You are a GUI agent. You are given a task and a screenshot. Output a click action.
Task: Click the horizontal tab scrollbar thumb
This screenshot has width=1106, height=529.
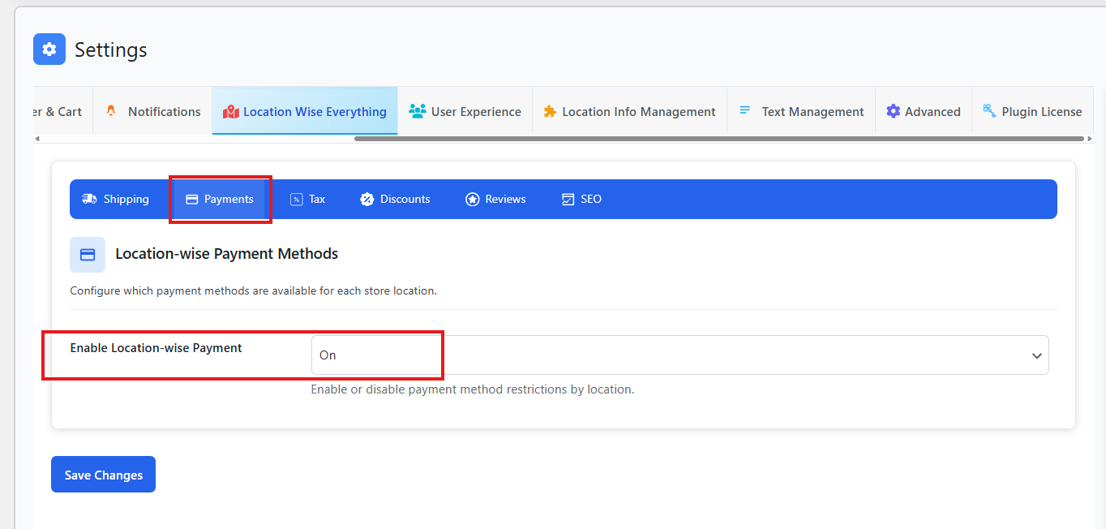coord(718,139)
